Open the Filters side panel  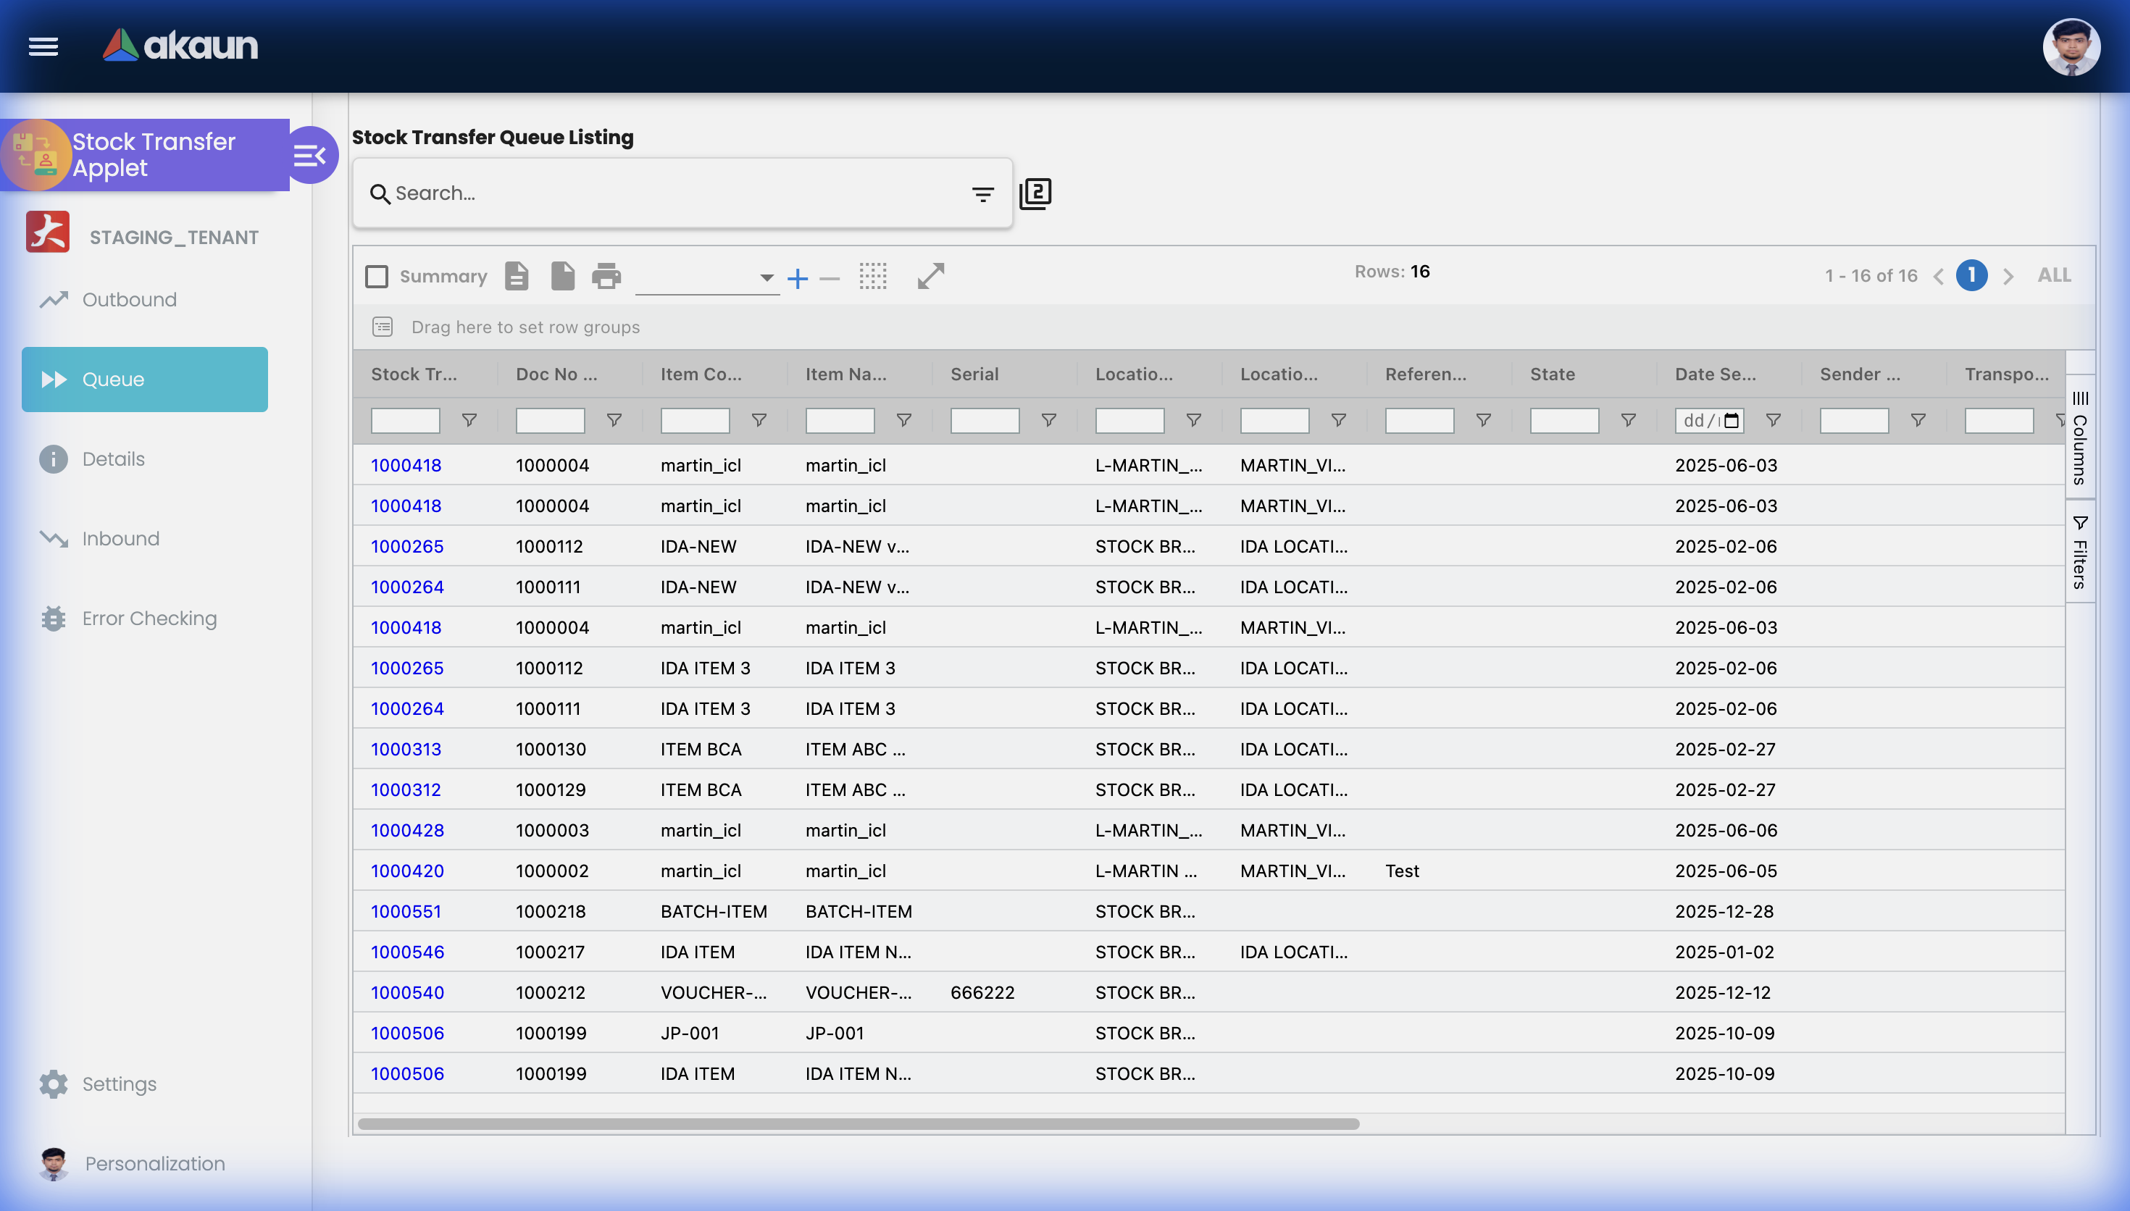(2080, 551)
